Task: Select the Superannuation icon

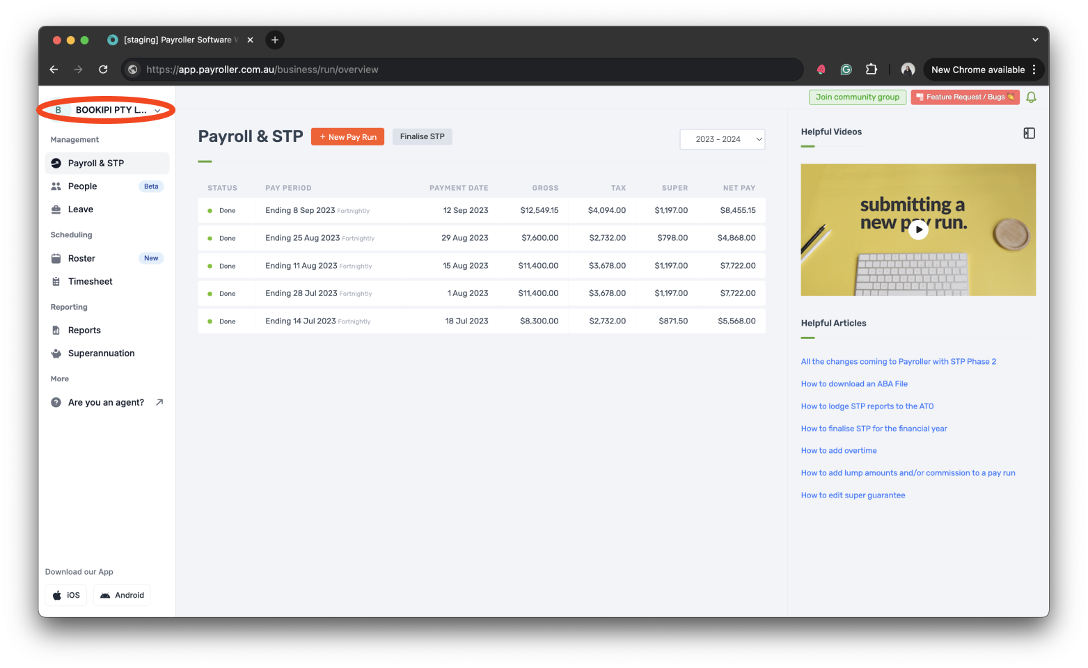Action: (x=56, y=353)
